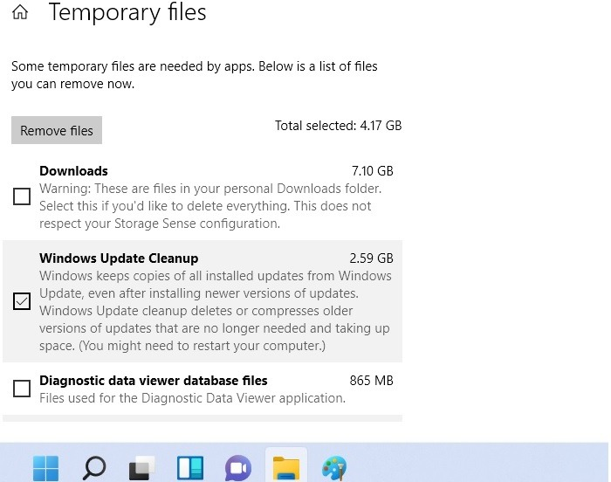611x482 pixels.
Task: Select the Downloads heading text
Action: (73, 171)
